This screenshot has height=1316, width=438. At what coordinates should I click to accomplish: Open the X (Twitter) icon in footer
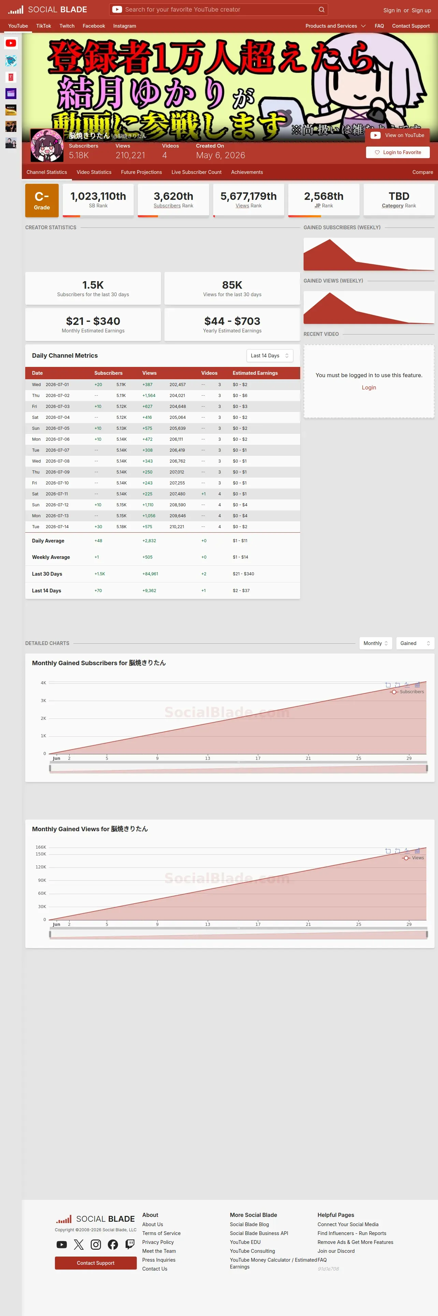tap(78, 1245)
